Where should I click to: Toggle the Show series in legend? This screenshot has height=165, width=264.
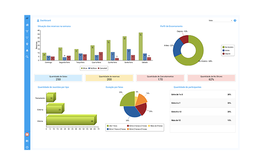(x=84, y=68)
